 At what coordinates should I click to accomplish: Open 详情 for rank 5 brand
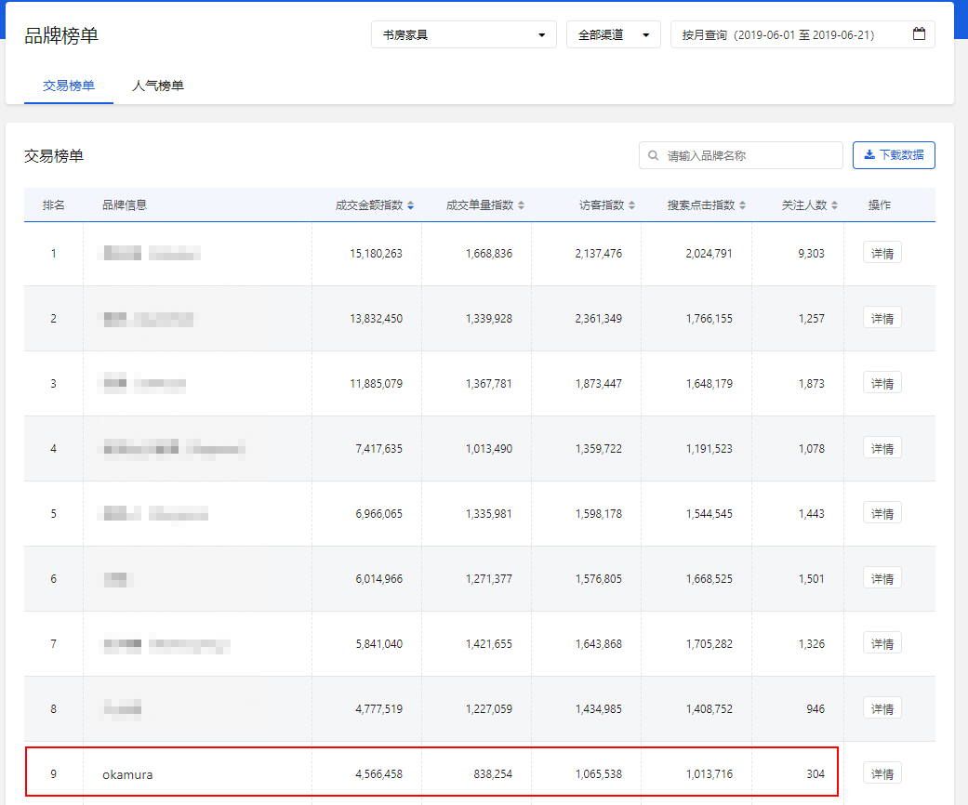tap(882, 513)
